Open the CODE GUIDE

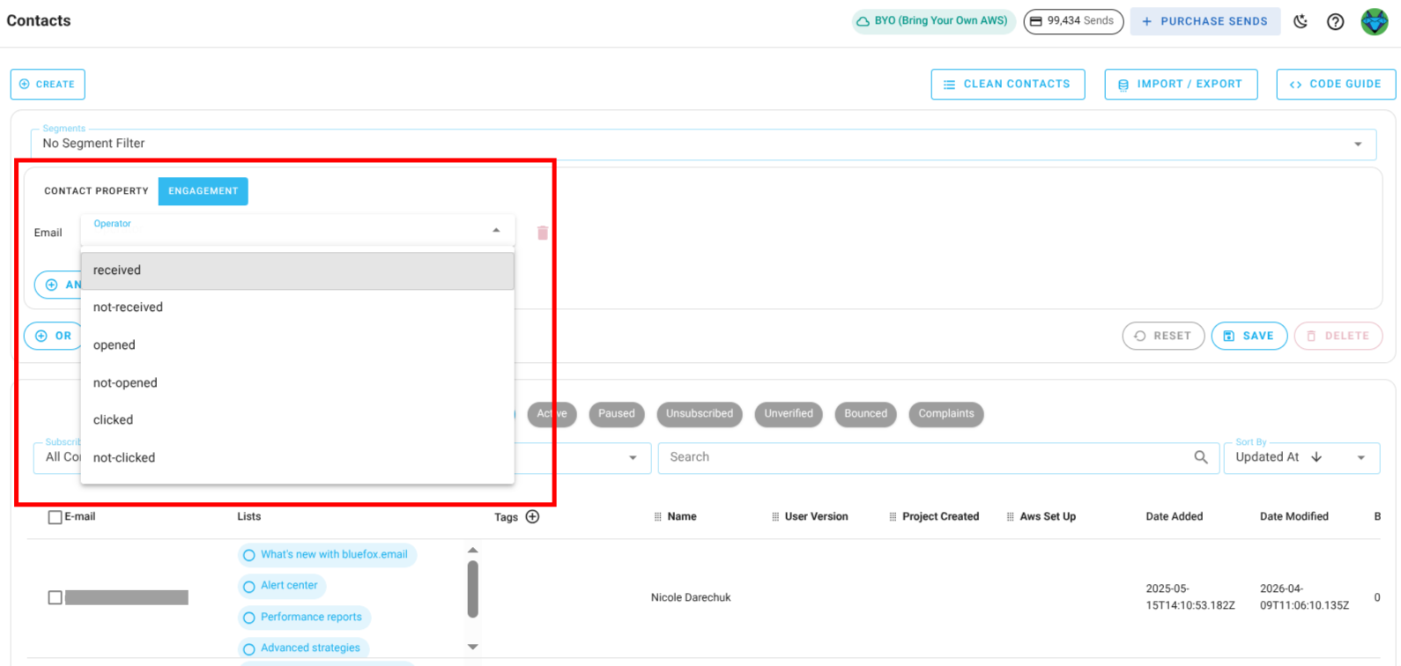click(x=1336, y=85)
